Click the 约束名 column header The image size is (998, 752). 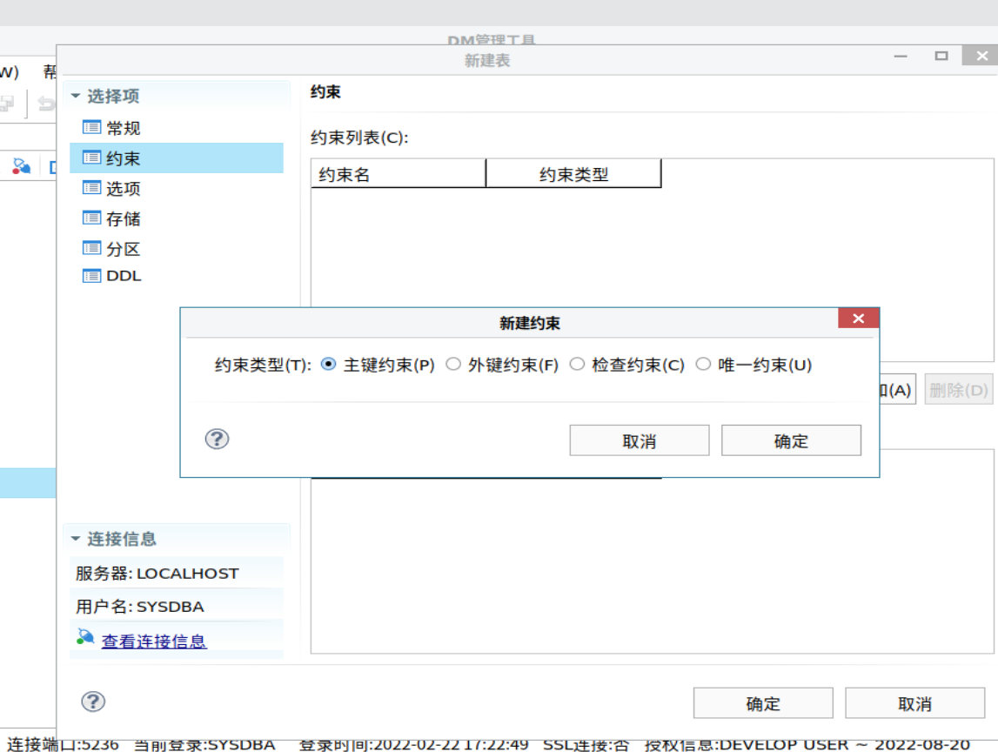[399, 174]
